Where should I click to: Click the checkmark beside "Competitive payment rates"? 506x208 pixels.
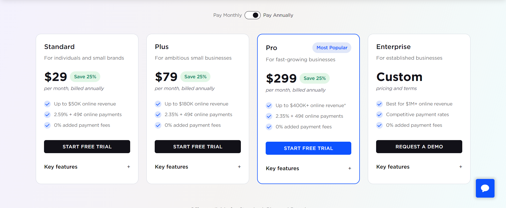[379, 115]
